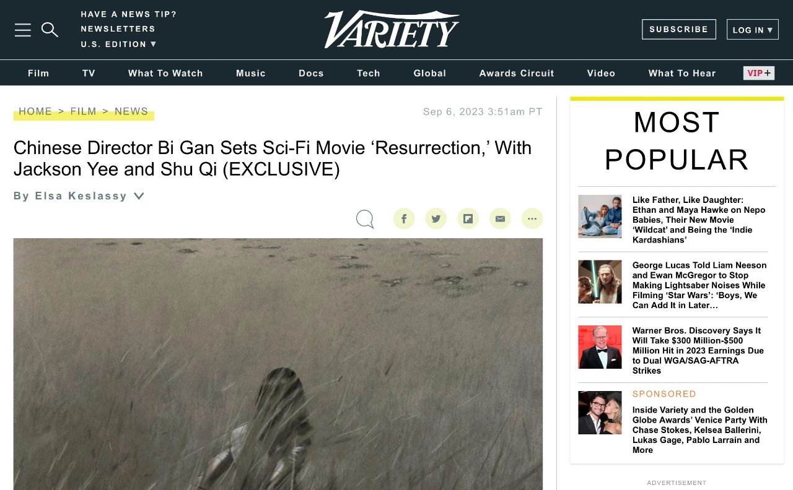Select the Docs navigation item
This screenshot has width=793, height=490.
[x=311, y=73]
